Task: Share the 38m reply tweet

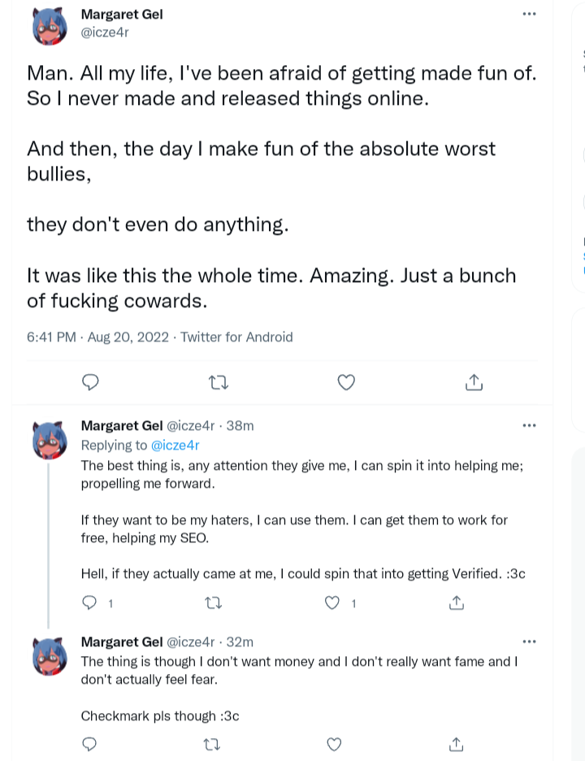Action: (x=457, y=602)
